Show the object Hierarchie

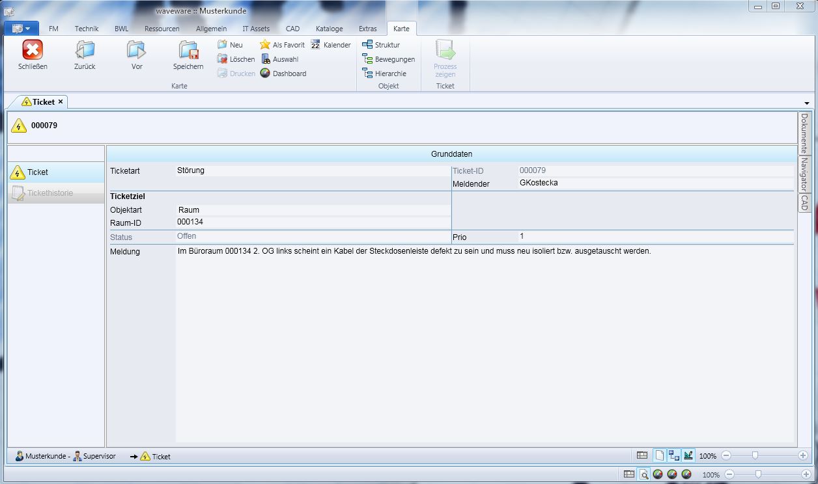pyautogui.click(x=384, y=74)
